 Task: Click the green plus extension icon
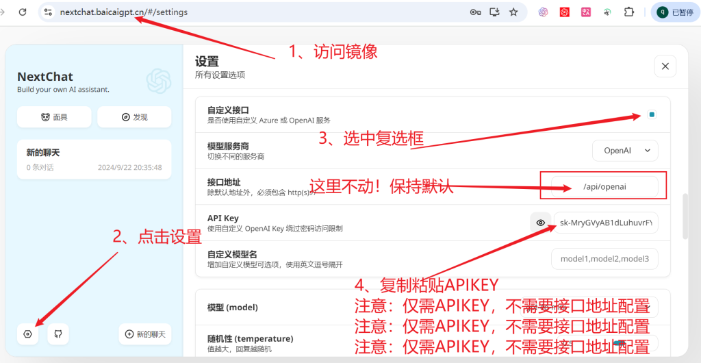coord(607,12)
